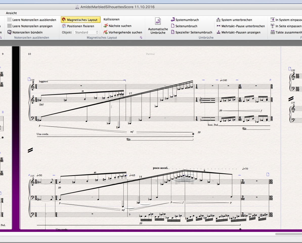Select the leggiero text in the score
Screen dimensions: 302x243
pyautogui.click(x=43, y=81)
